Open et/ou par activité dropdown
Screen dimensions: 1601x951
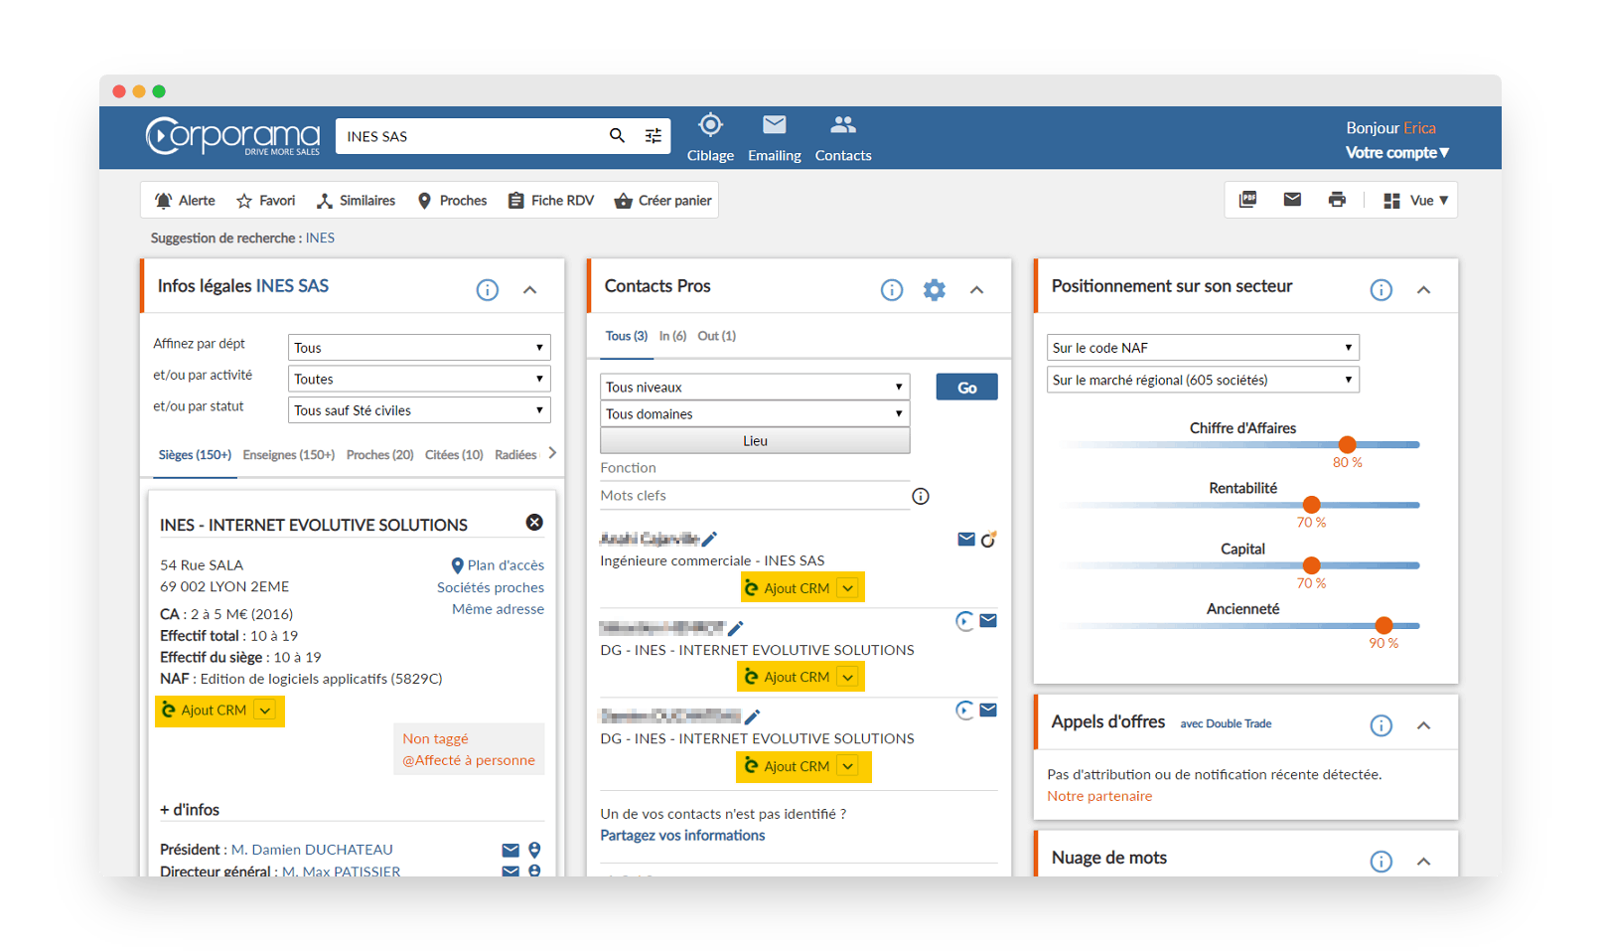point(419,379)
